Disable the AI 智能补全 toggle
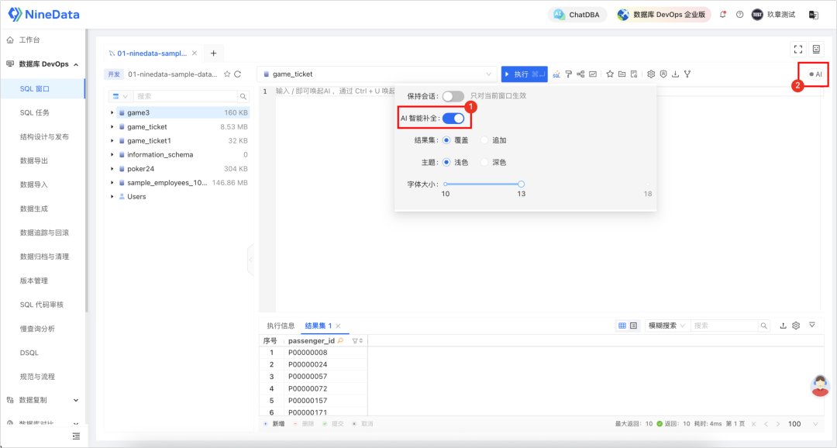Image resolution: width=837 pixels, height=448 pixels. tap(453, 118)
